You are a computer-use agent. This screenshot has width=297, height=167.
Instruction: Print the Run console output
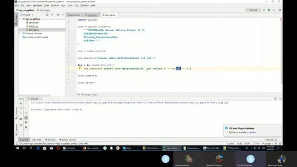(x=26, y=122)
